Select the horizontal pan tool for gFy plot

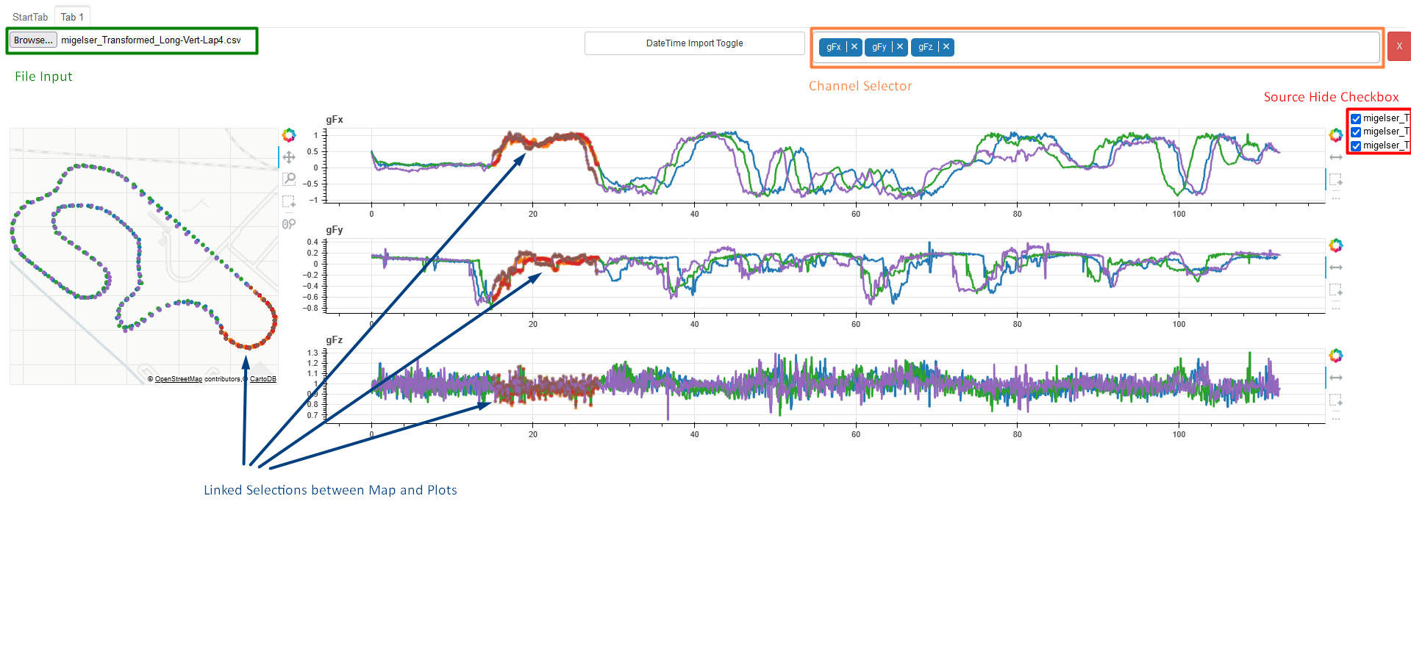[x=1336, y=267]
